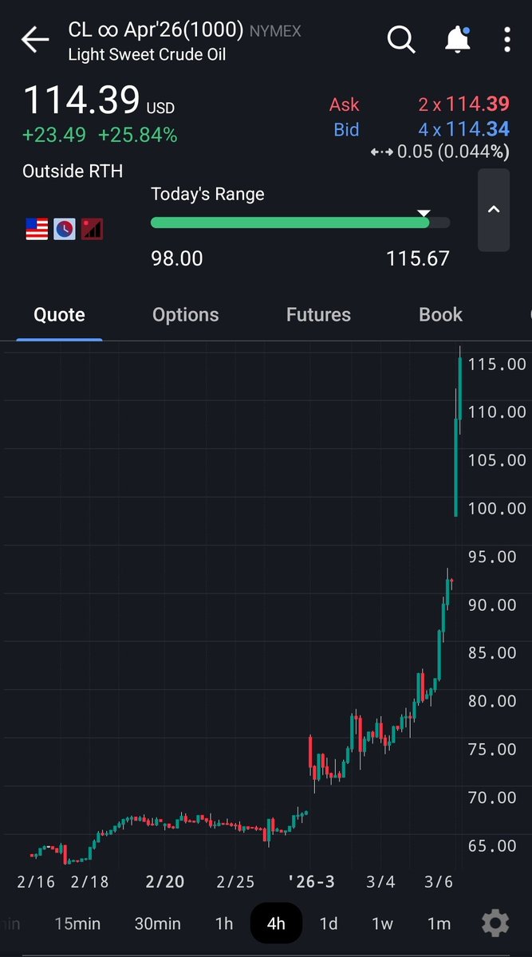Image resolution: width=532 pixels, height=957 pixels.
Task: Select the 1d chart interval
Action: [x=329, y=924]
